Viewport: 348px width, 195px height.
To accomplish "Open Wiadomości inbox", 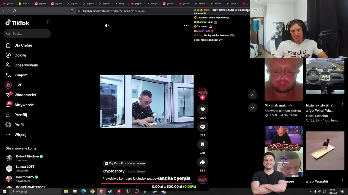I will coord(21,95).
